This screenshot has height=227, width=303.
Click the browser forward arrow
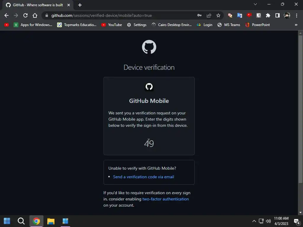click(16, 15)
